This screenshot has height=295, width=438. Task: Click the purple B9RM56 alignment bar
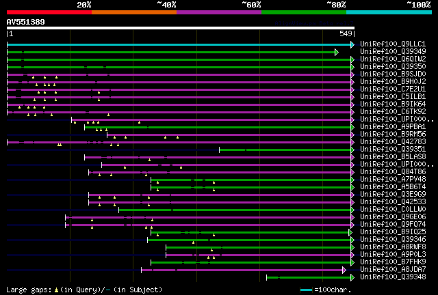229,135
